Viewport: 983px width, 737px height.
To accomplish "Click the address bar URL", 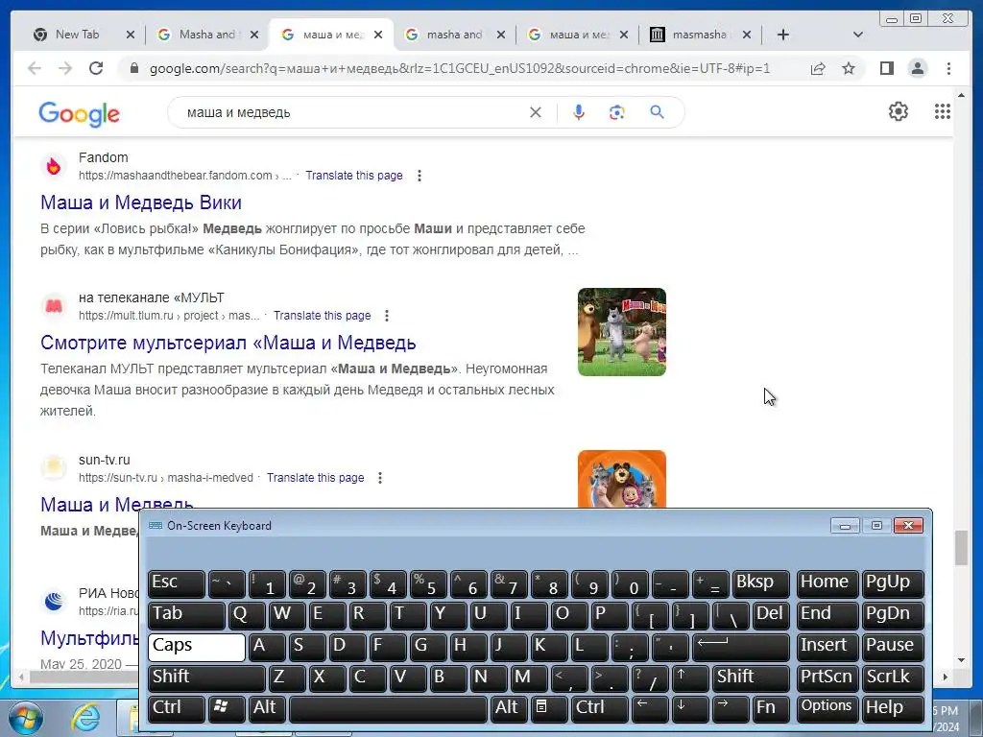I will point(460,68).
